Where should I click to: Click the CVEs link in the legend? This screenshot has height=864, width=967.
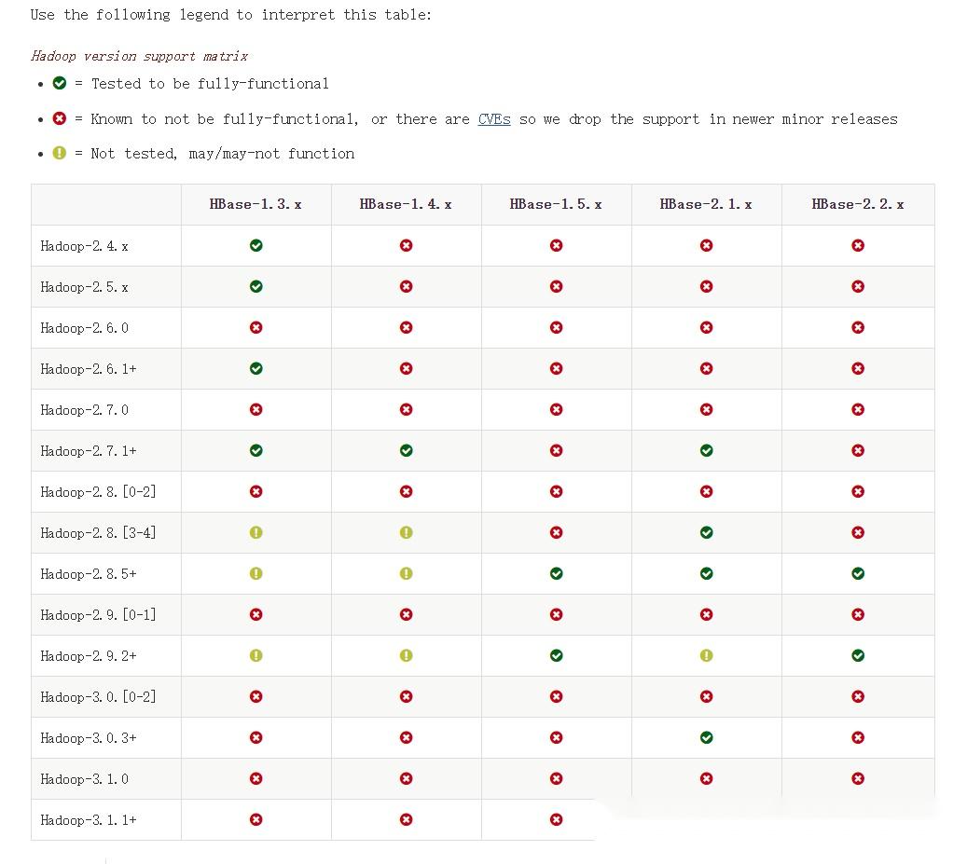pos(494,119)
